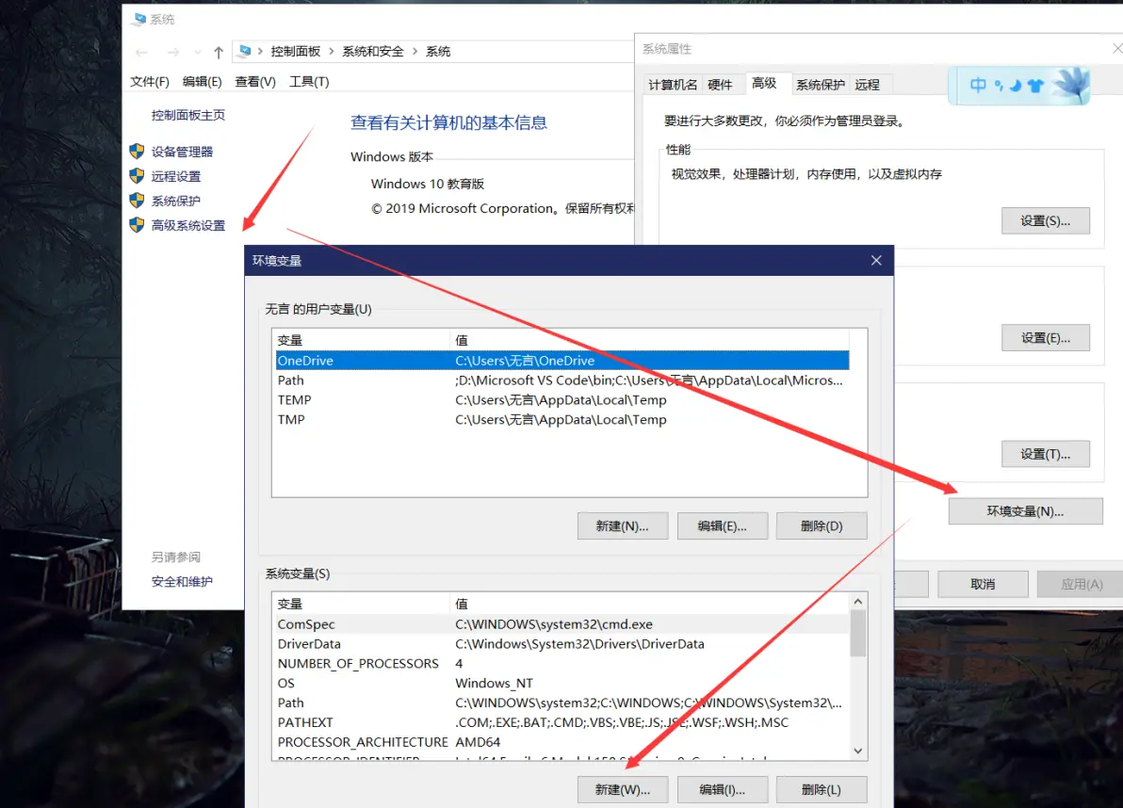This screenshot has width=1123, height=808.
Task: Click the 中 input-method indicator
Action: coord(978,85)
